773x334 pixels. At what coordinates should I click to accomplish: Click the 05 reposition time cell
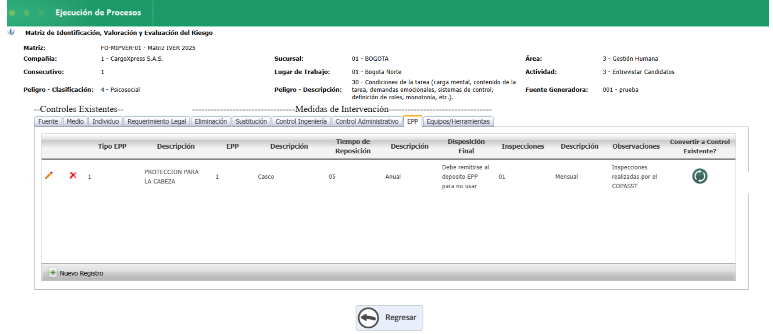(x=332, y=177)
